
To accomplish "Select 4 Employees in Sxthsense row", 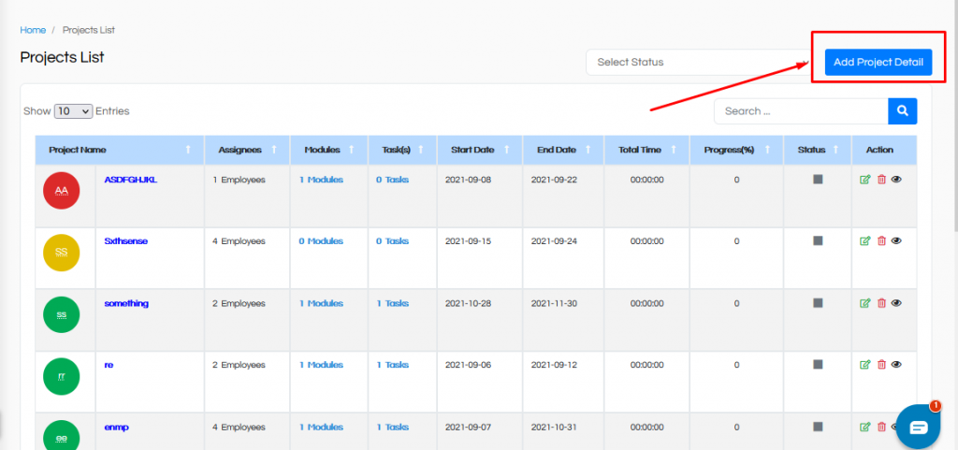I will pyautogui.click(x=239, y=241).
